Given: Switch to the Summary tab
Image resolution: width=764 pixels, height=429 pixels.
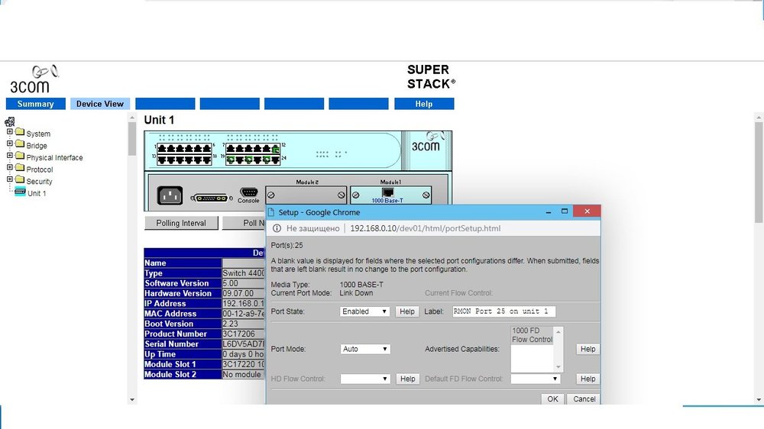Looking at the screenshot, I should click(x=36, y=104).
